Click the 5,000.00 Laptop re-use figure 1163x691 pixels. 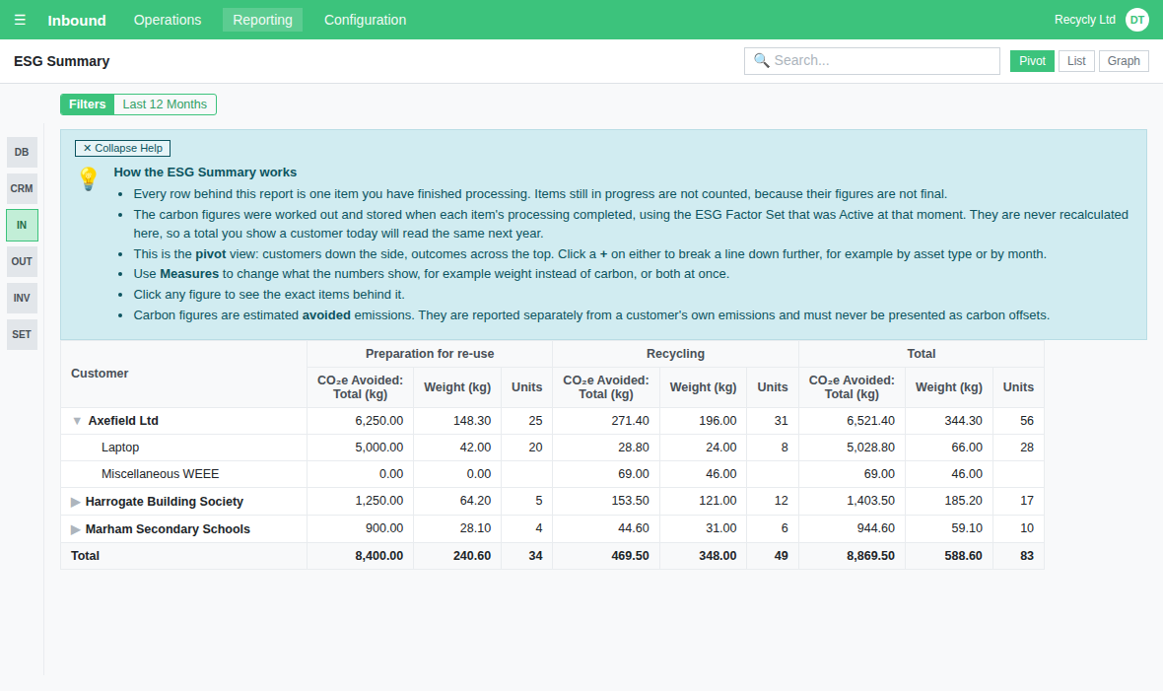379,448
